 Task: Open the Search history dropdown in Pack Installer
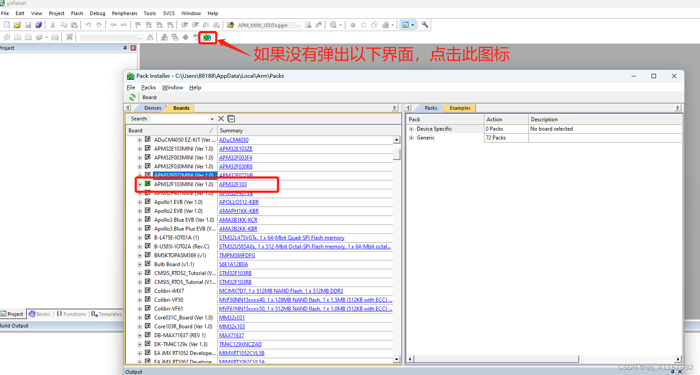click(212, 119)
